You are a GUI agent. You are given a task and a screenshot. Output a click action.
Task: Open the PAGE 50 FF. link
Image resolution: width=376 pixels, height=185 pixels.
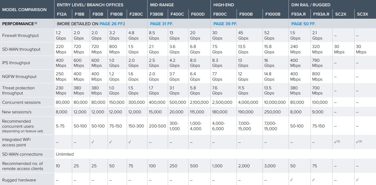pyautogui.click(x=303, y=23)
